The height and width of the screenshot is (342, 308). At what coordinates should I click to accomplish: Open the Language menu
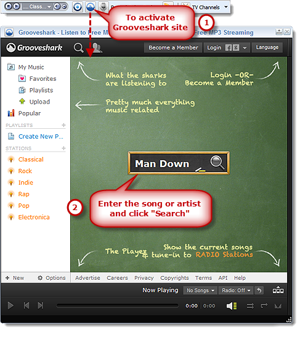tap(267, 47)
